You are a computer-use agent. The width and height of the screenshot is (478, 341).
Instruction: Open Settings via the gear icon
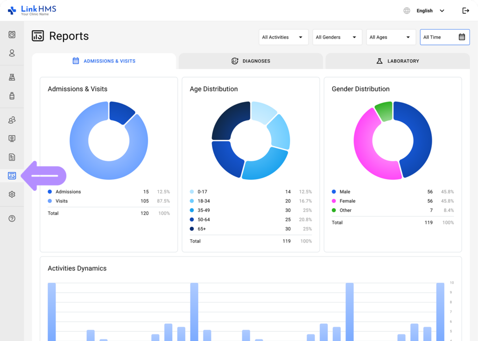click(11, 194)
